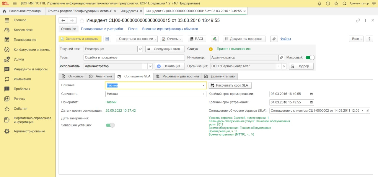Screen dimensions: 378x177
Task: Open Внешние идентификаторы объектов section
Action: [x=170, y=29]
